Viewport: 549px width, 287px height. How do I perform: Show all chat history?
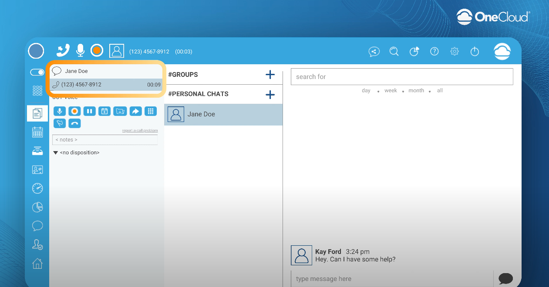pyautogui.click(x=440, y=91)
